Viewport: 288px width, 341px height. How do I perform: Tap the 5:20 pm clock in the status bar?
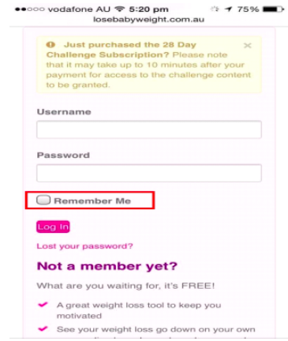pyautogui.click(x=148, y=9)
